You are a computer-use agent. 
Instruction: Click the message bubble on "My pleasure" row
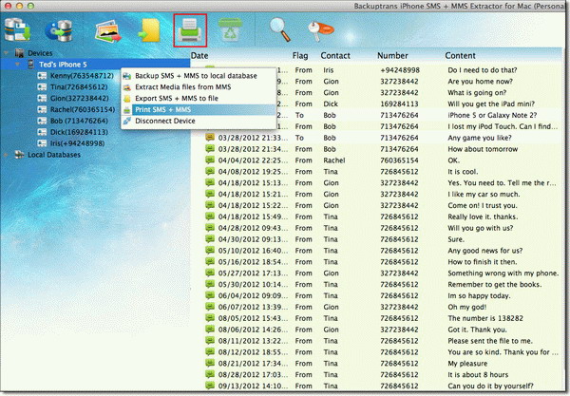210,363
